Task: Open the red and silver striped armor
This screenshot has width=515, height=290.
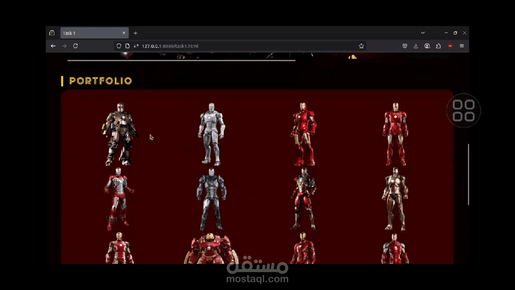Action: [119, 199]
